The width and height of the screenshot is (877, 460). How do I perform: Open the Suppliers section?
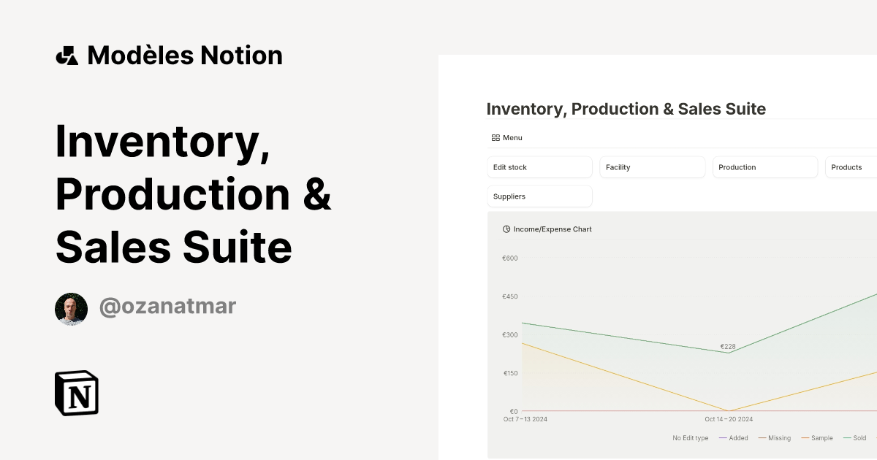pos(539,196)
